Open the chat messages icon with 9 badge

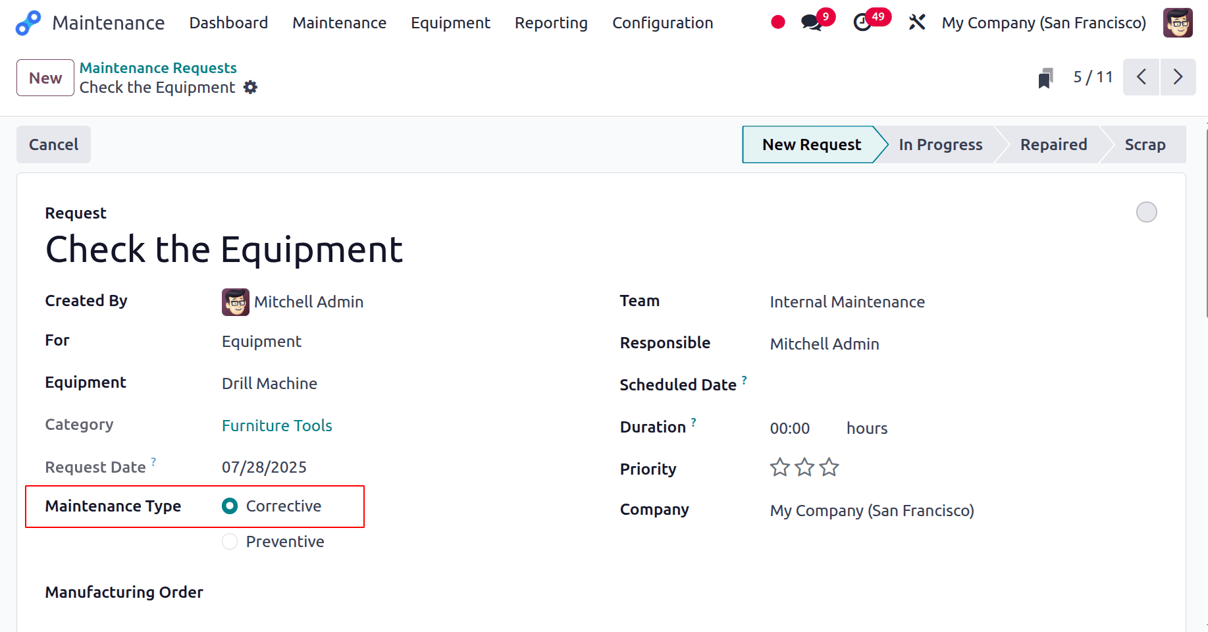point(812,22)
